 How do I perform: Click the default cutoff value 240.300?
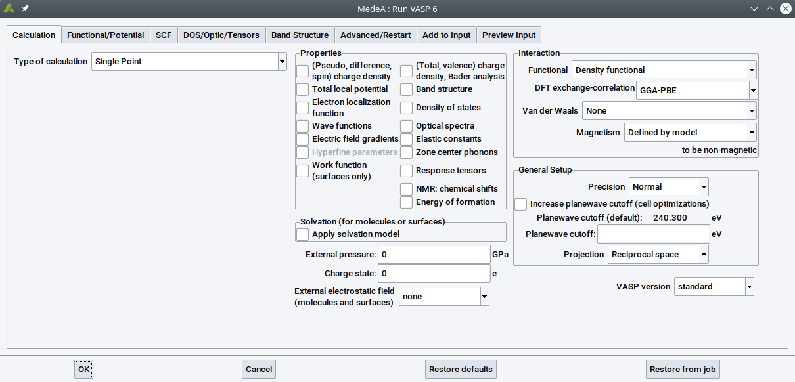click(x=670, y=218)
